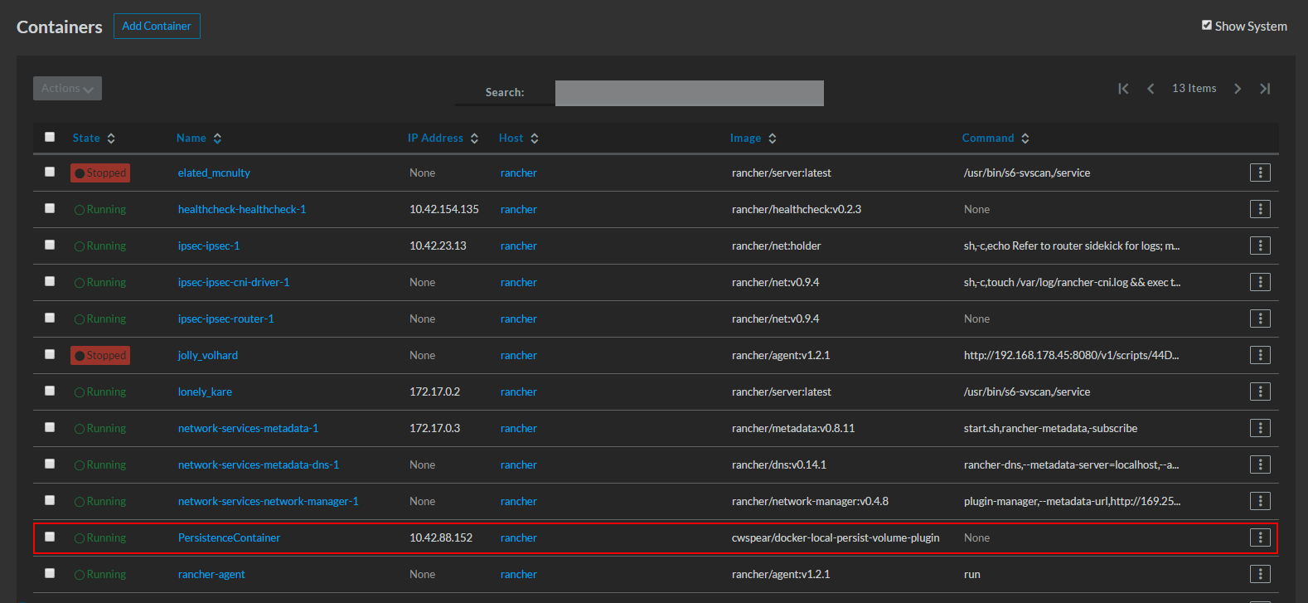The height and width of the screenshot is (603, 1308).
Task: Click the Add Container button
Action: click(x=157, y=26)
